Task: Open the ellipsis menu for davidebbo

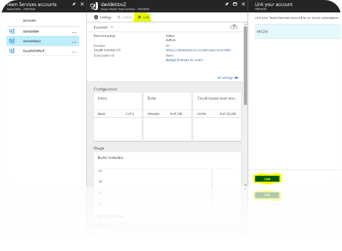Action: coord(74,32)
